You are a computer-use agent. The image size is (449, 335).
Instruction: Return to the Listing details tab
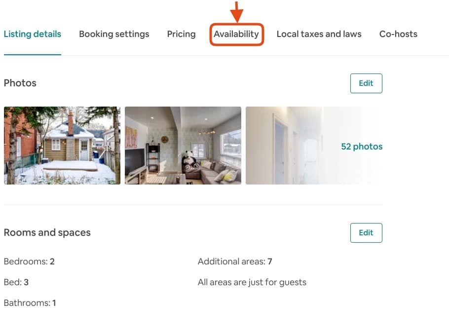(x=32, y=34)
